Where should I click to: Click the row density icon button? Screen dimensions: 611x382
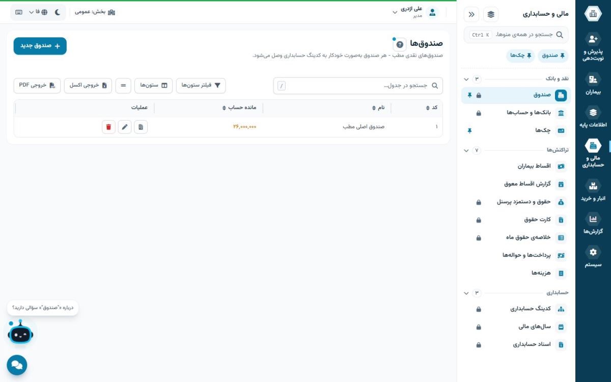(123, 86)
